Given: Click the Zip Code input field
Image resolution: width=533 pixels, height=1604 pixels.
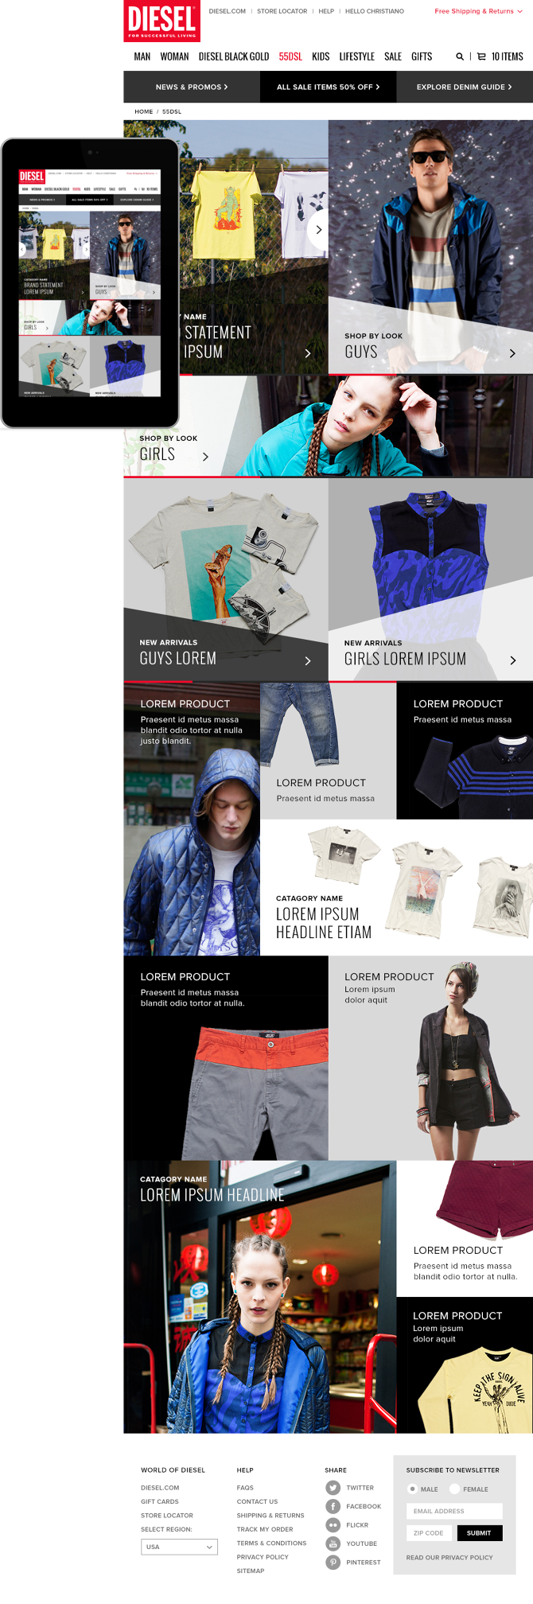Looking at the screenshot, I should tap(430, 1532).
